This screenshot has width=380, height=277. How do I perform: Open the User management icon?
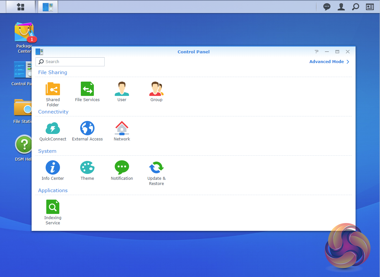[x=122, y=89]
